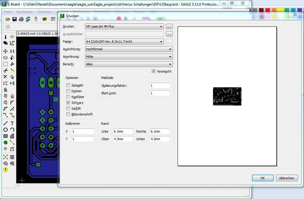This screenshot has height=199, width=304.
Task: Click the yellow Errors warning icon
Action: [5, 170]
